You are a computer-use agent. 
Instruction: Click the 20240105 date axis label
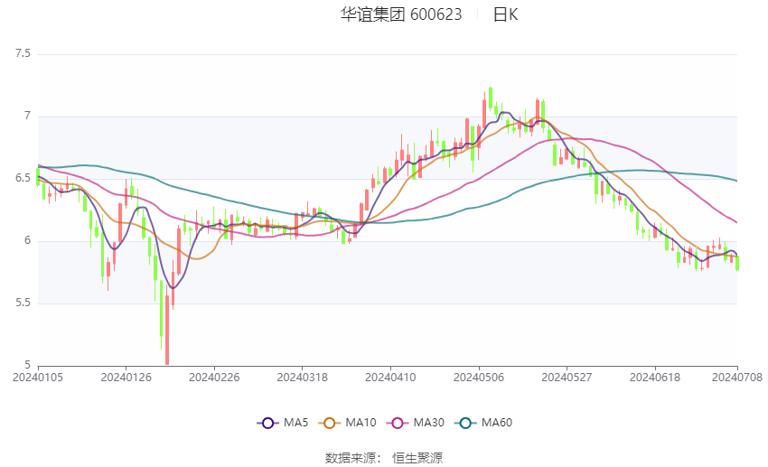pos(38,378)
